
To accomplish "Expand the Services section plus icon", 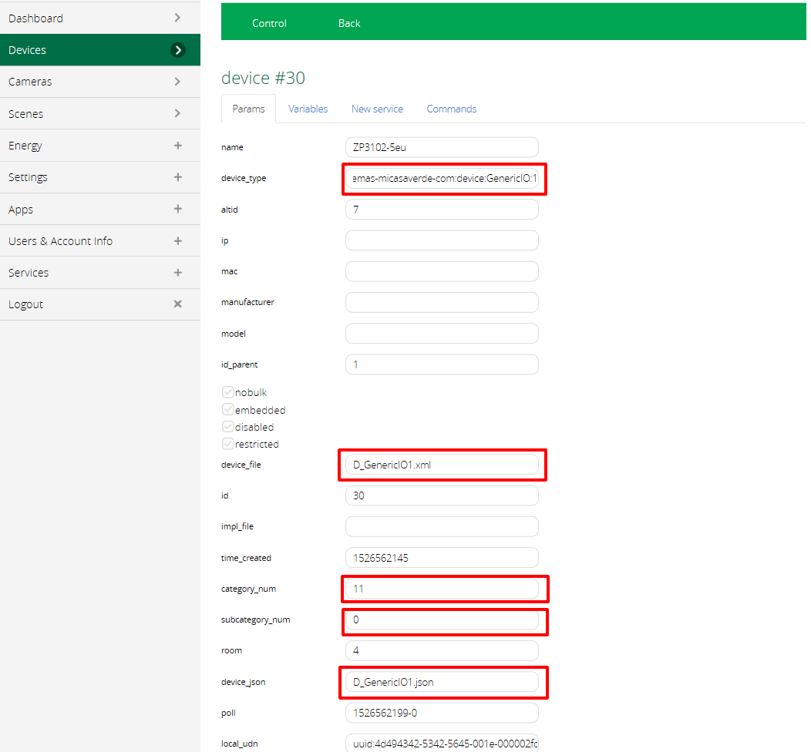I will click(x=177, y=273).
